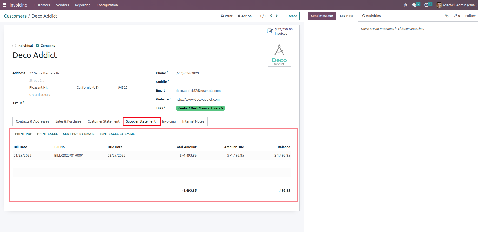Click the phone number field

pyautogui.click(x=187, y=73)
